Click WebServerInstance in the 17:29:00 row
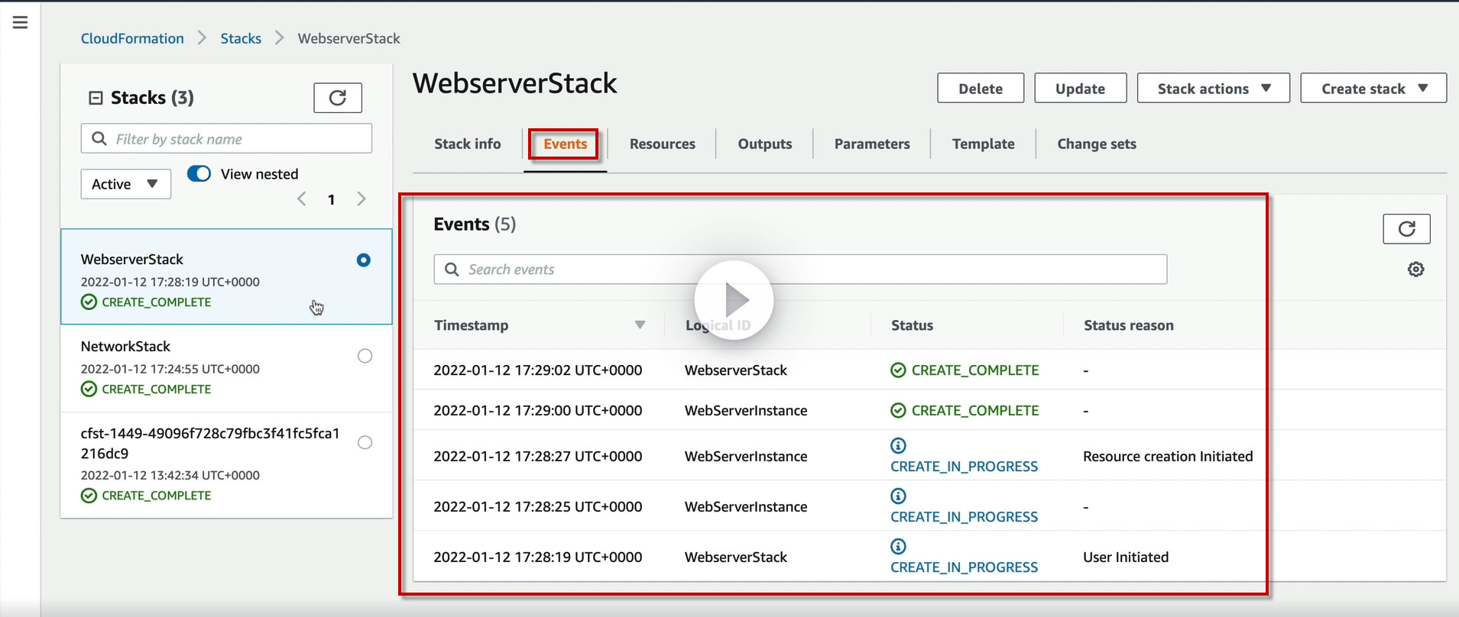1459x617 pixels. coord(746,411)
